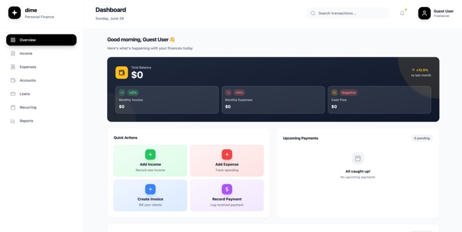The height and width of the screenshot is (232, 462).
Task: Click the Monthly Income card
Action: (x=167, y=100)
